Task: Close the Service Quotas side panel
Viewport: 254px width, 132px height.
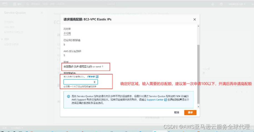Action: pos(42,13)
